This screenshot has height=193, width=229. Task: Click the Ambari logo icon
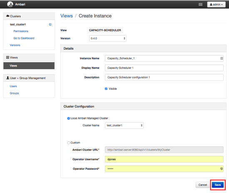(x=10, y=4)
